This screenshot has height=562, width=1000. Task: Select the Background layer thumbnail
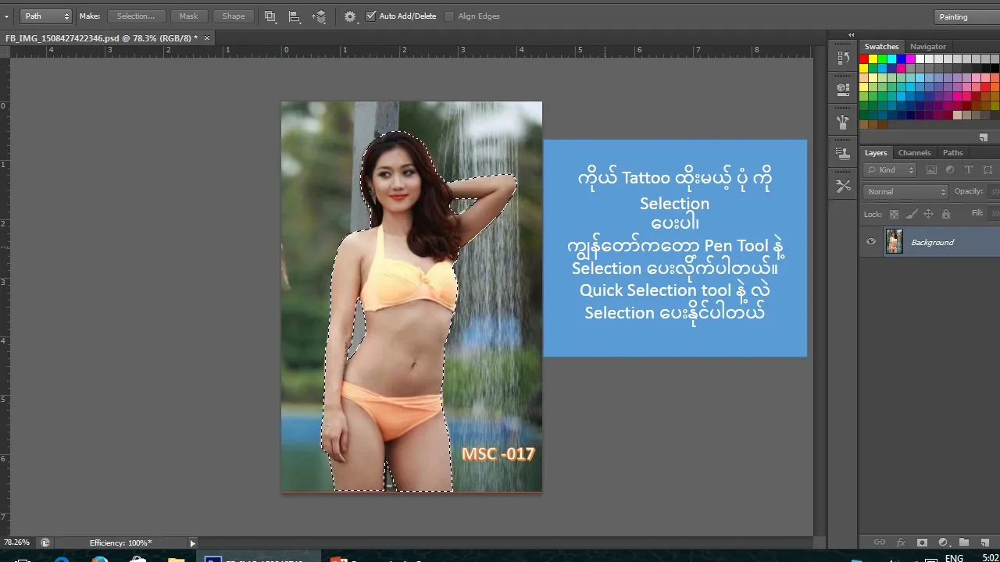click(x=894, y=242)
